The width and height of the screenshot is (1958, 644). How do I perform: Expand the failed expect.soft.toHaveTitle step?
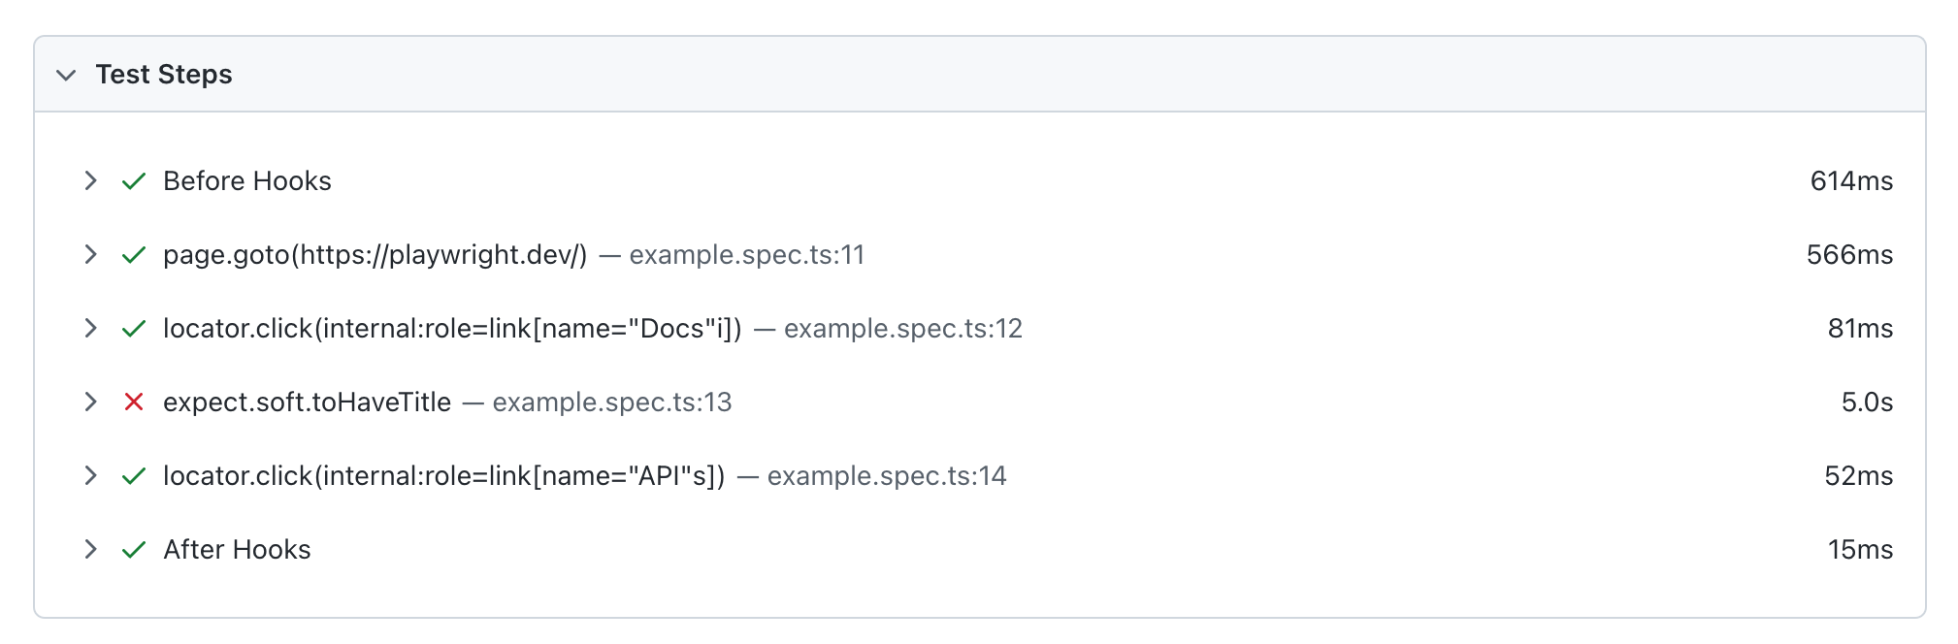tap(90, 402)
